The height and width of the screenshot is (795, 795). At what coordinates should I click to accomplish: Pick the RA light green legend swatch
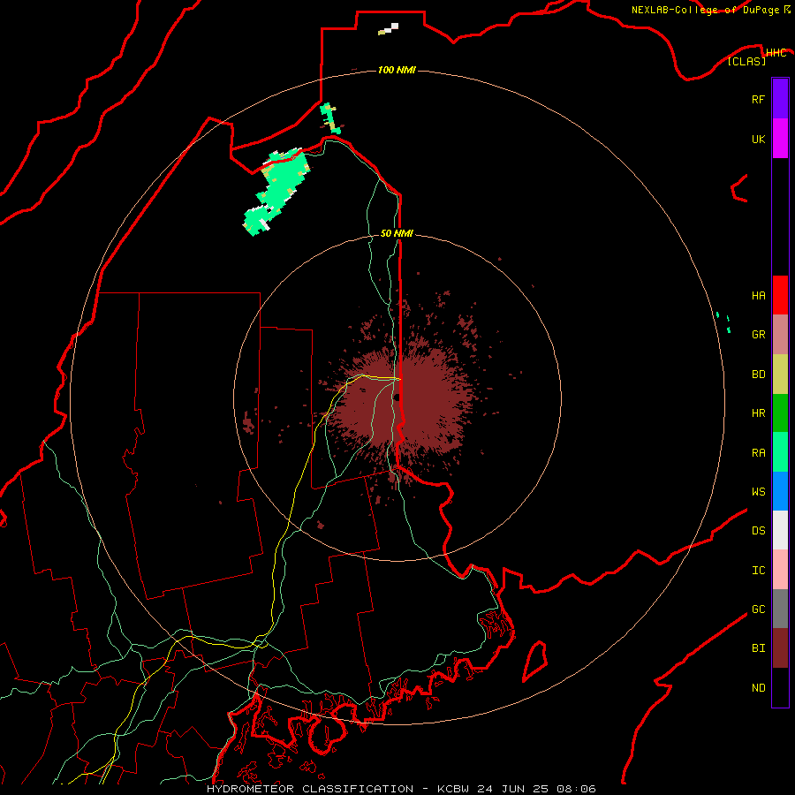click(780, 452)
